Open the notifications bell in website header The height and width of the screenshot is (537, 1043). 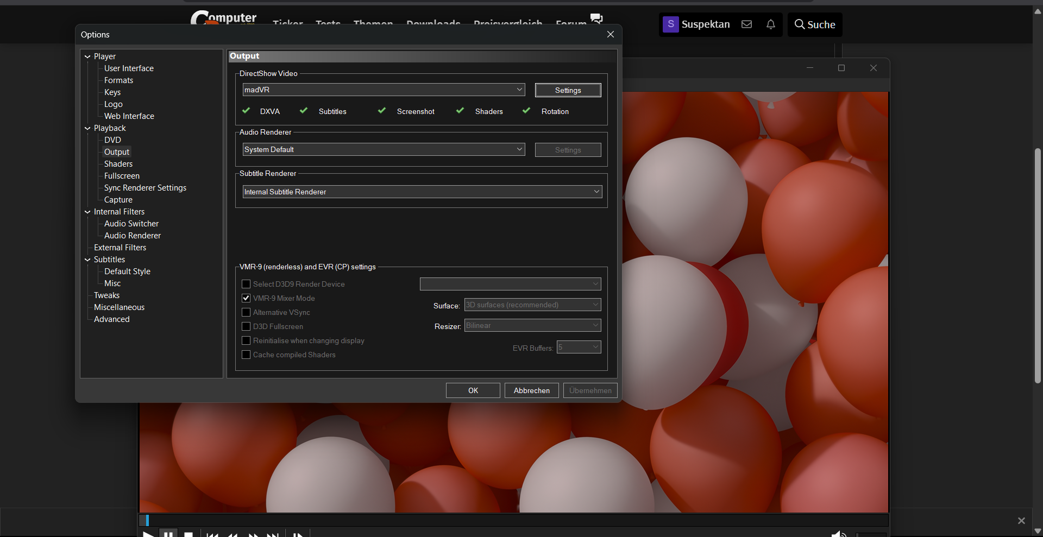tap(770, 24)
